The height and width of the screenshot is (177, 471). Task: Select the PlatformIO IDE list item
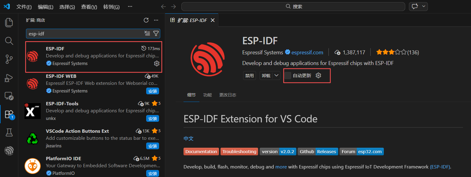pos(92,166)
